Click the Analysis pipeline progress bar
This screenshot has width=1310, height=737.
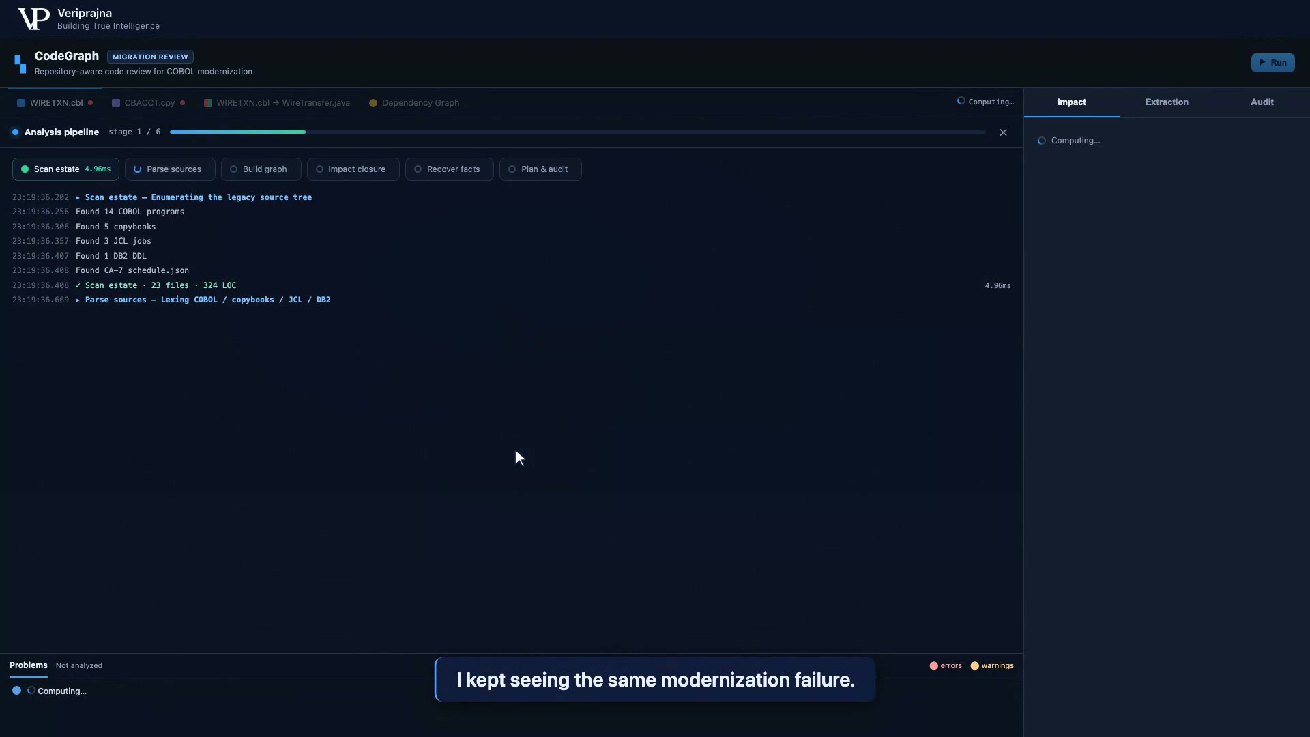pyautogui.click(x=577, y=132)
